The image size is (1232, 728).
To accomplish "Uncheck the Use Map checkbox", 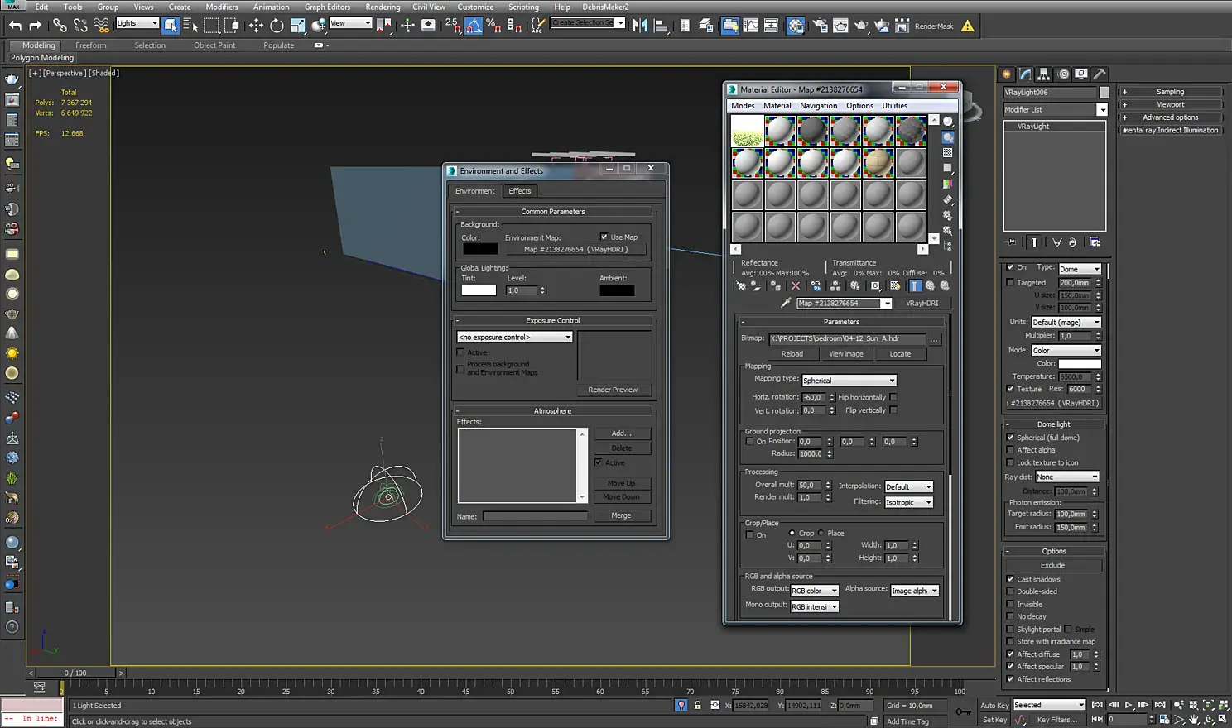I will click(604, 237).
